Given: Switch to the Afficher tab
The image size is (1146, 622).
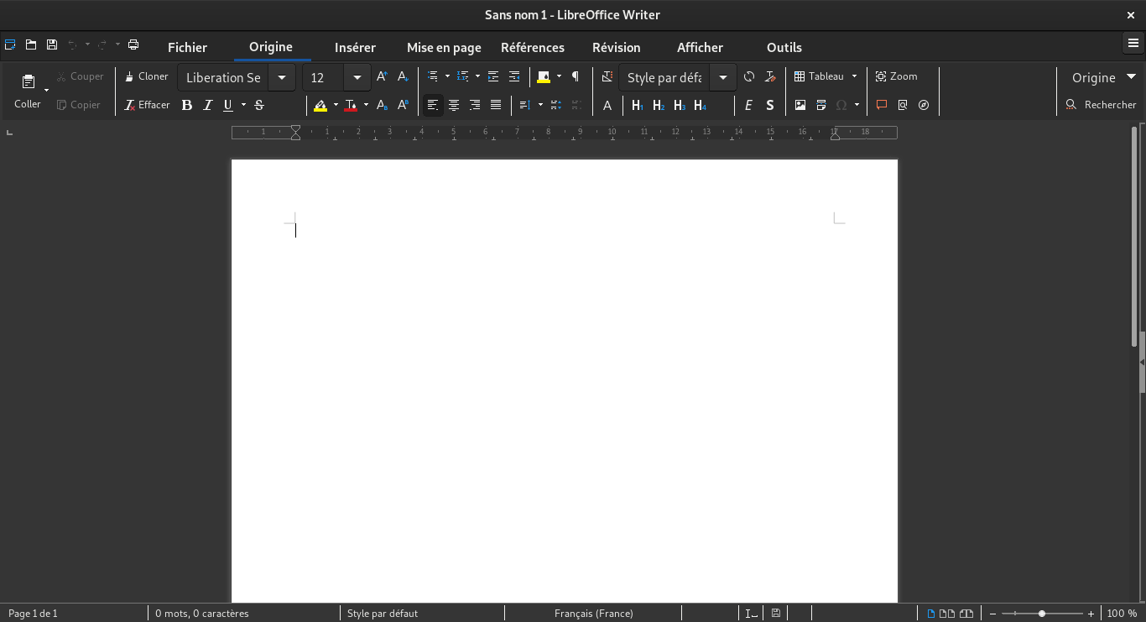Looking at the screenshot, I should coord(700,48).
